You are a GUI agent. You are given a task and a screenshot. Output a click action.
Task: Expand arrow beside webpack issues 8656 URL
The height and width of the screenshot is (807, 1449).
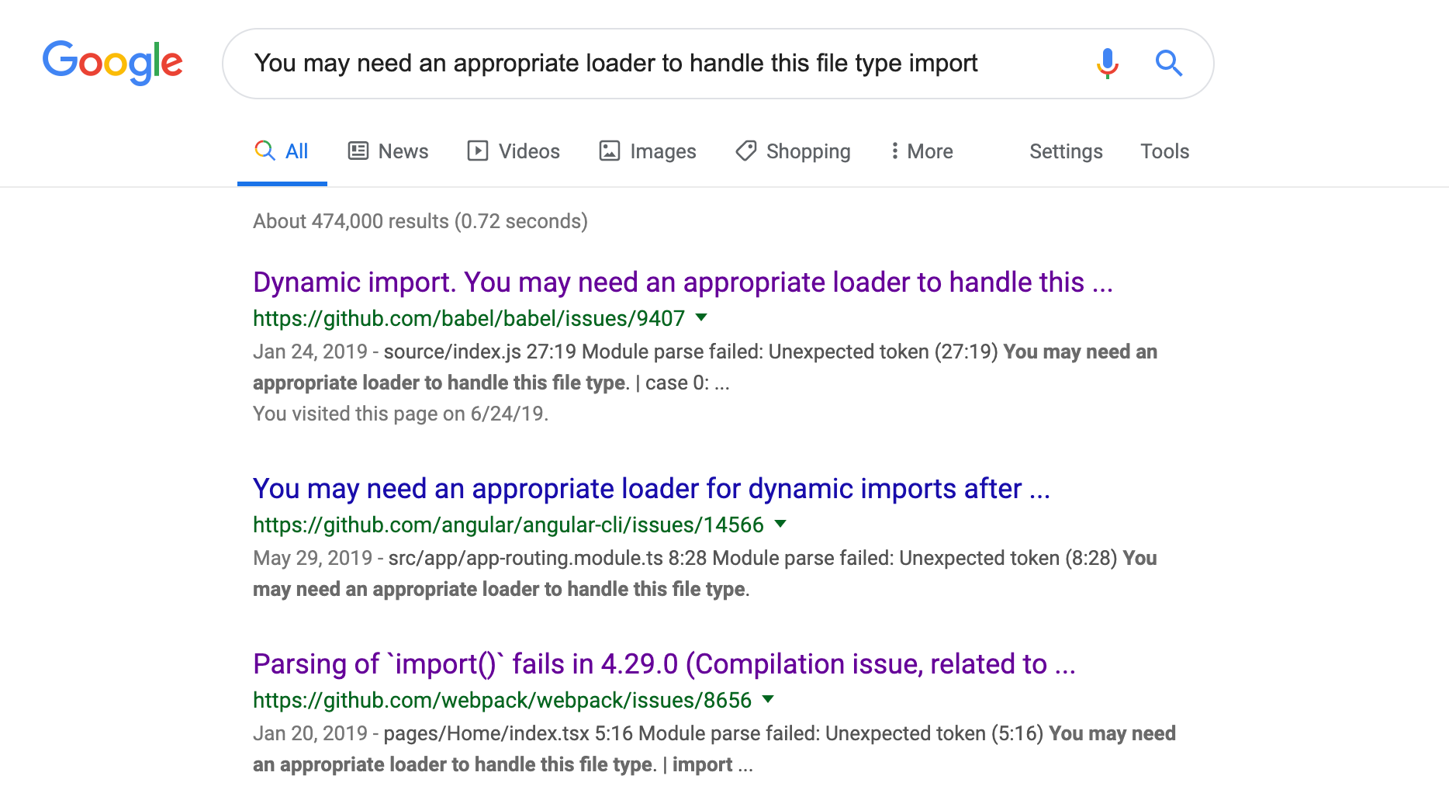[768, 699]
